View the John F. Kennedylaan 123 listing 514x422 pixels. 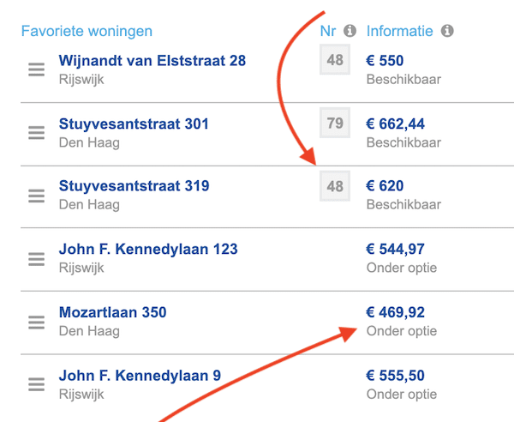click(x=148, y=249)
